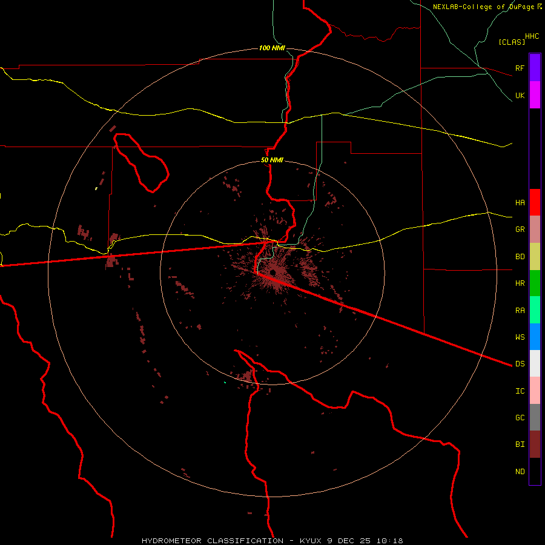Click the GC gray color swatch

535,417
